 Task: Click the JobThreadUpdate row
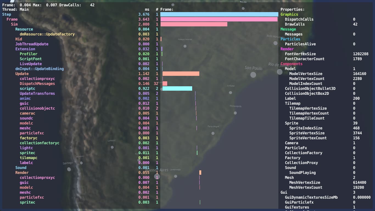(32, 44)
